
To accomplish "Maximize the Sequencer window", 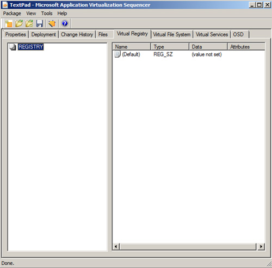I will [259, 5].
